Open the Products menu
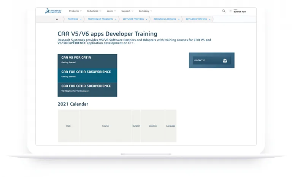 coord(75,11)
